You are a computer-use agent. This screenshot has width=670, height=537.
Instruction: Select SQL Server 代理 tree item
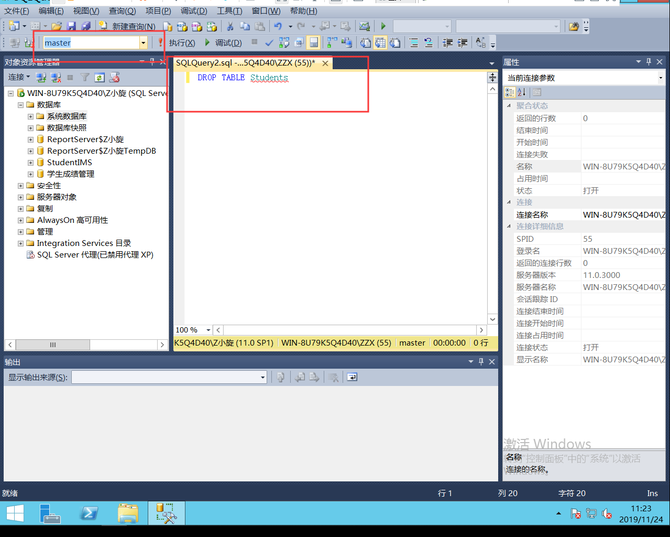point(95,255)
